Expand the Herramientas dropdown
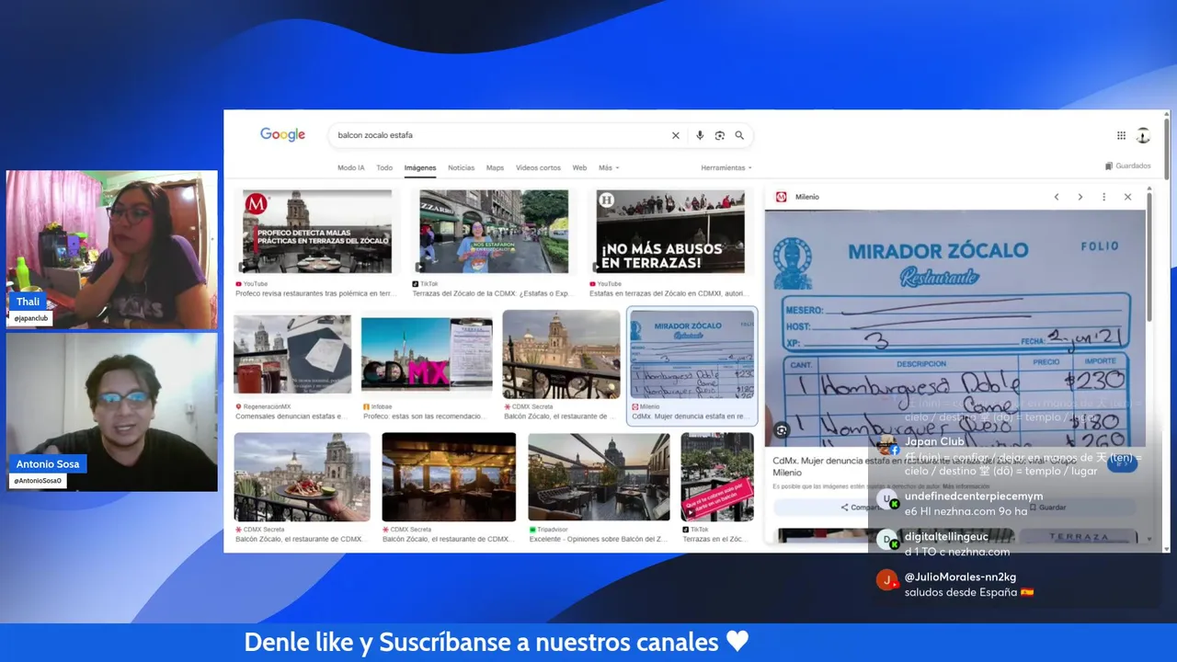This screenshot has width=1177, height=662. [x=726, y=167]
